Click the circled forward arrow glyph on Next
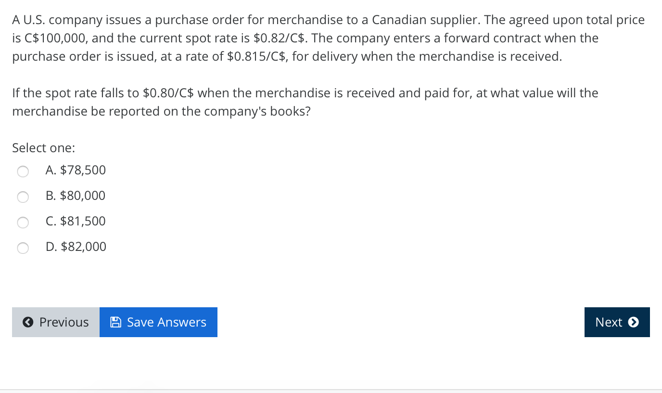 click(634, 322)
